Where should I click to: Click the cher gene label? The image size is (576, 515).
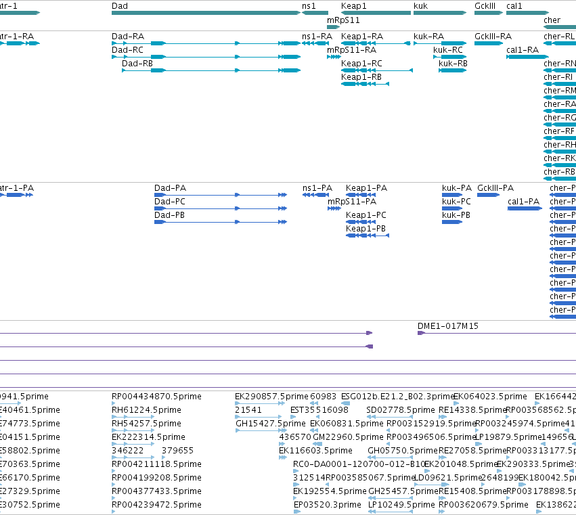pyautogui.click(x=552, y=20)
